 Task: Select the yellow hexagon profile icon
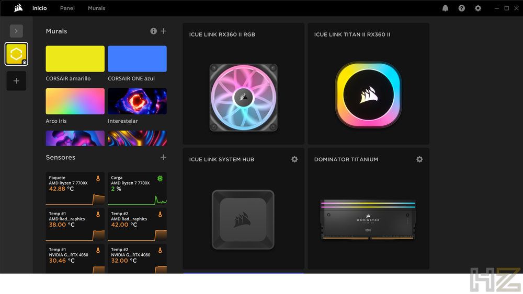pyautogui.click(x=16, y=54)
